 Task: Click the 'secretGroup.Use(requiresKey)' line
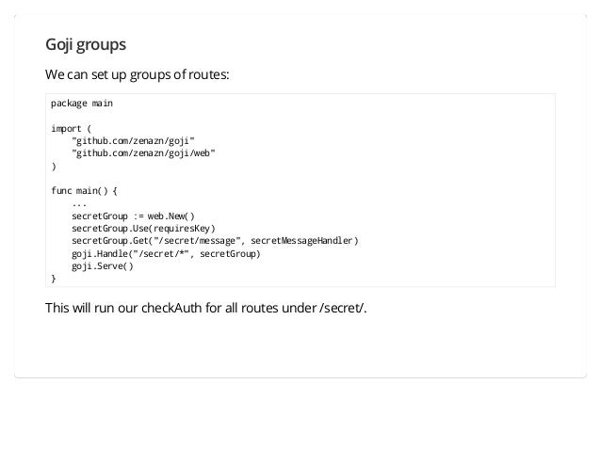143,229
